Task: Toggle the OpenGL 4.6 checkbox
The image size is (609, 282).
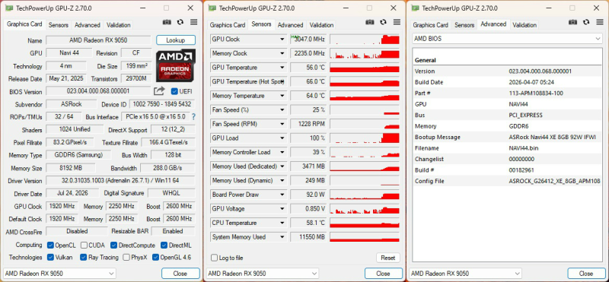Action: 156,257
